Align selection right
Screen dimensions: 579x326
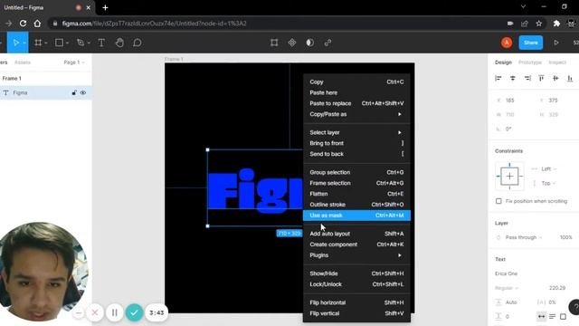tap(527, 78)
